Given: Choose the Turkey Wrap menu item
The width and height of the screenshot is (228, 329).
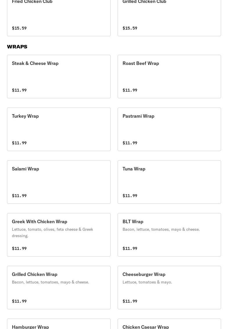Looking at the screenshot, I should pyautogui.click(x=59, y=129).
